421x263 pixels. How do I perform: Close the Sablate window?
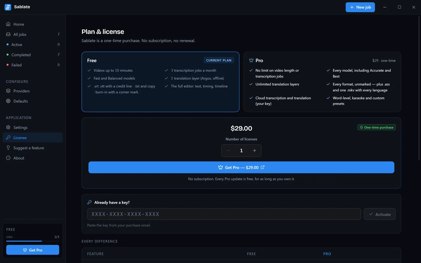(414, 7)
